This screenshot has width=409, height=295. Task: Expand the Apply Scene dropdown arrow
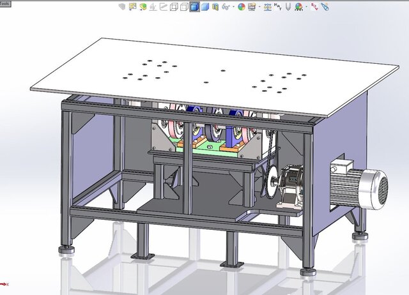pos(259,7)
